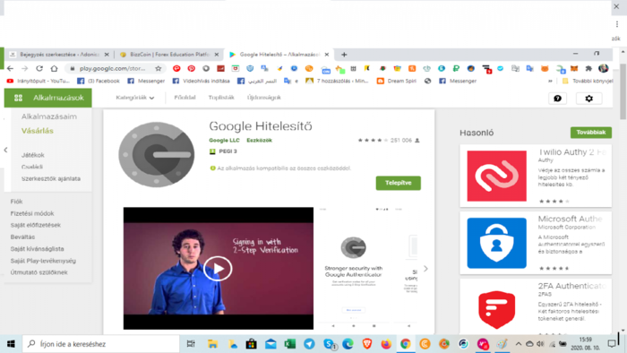Switch to the Bejegyzés szerkesztése tab
627x353 pixels.
point(59,55)
